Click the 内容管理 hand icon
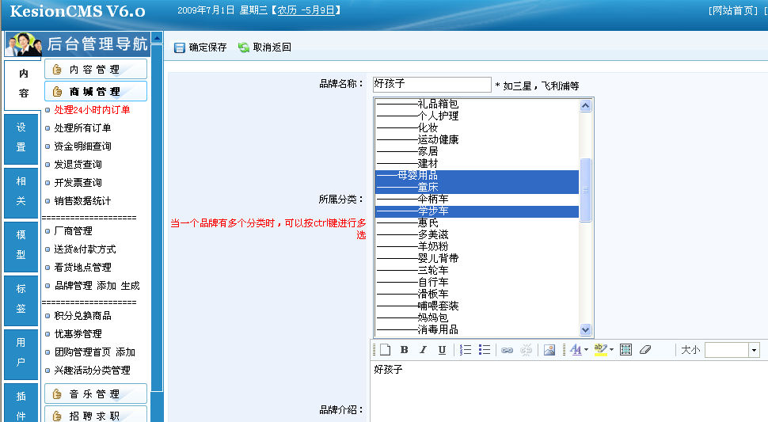Screen dimensions: 768x422 [x=57, y=70]
